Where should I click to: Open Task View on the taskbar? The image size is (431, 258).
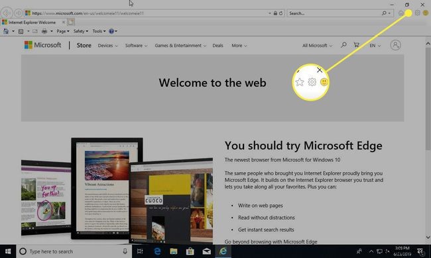(x=140, y=251)
